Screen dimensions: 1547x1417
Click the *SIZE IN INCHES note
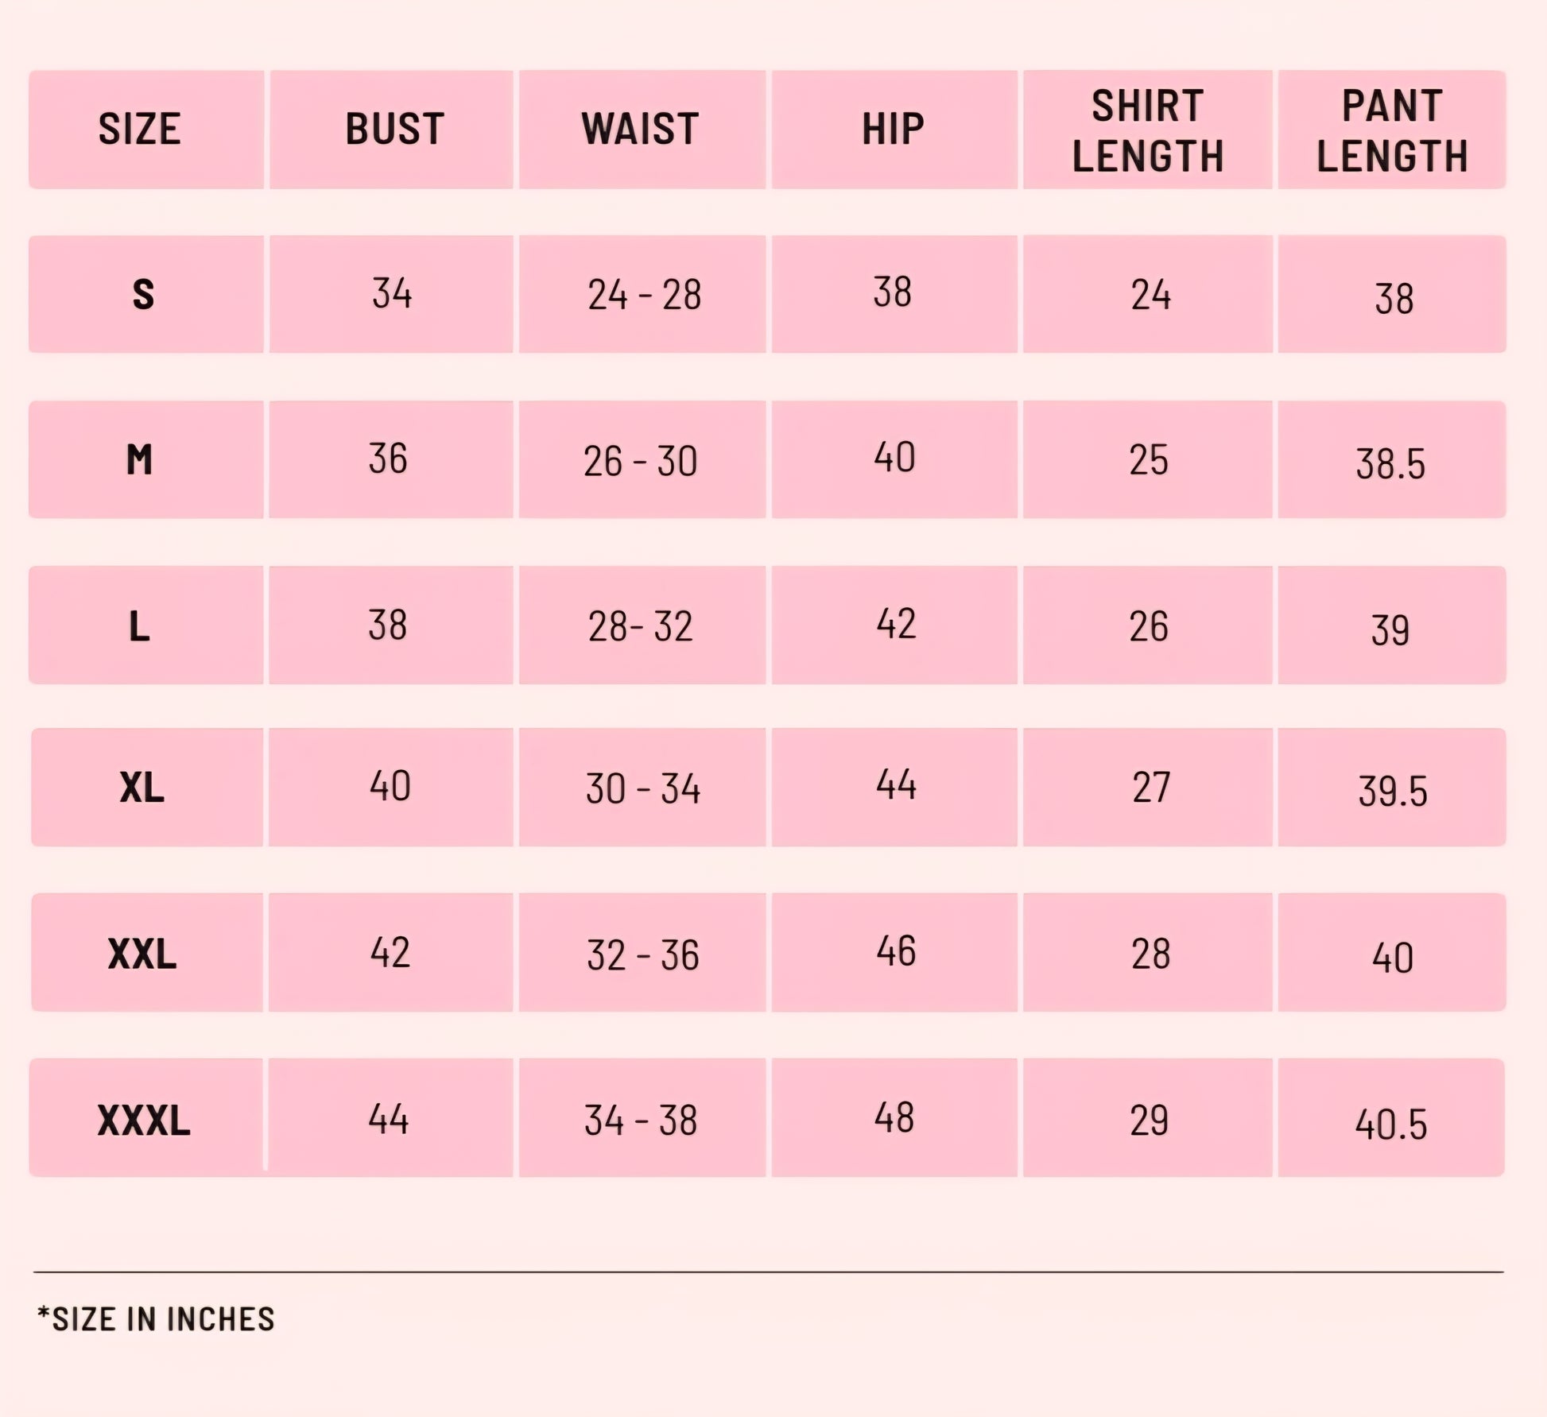point(156,1319)
